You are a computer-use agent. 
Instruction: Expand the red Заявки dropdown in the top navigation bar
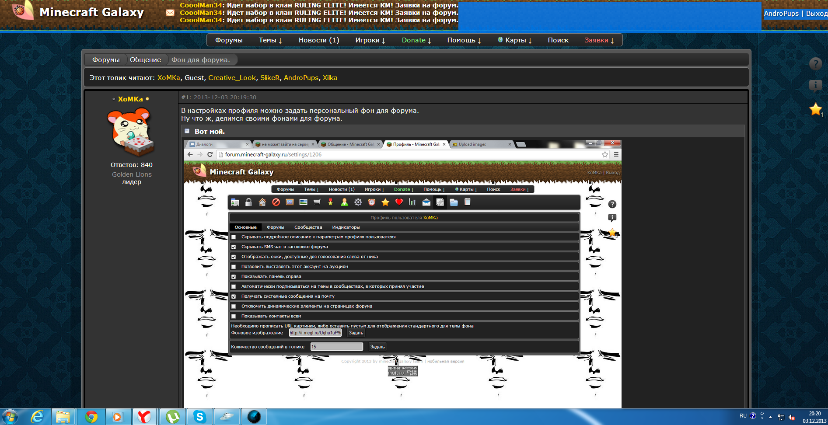coord(599,40)
